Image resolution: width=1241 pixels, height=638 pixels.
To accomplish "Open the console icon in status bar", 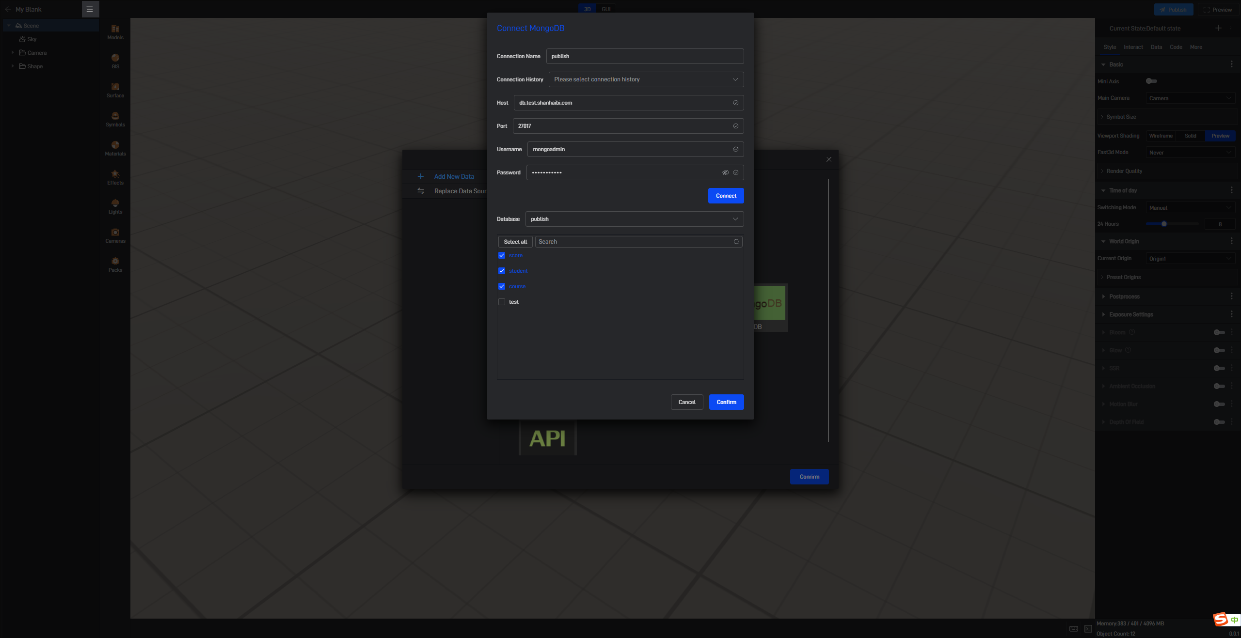I will 1088,629.
